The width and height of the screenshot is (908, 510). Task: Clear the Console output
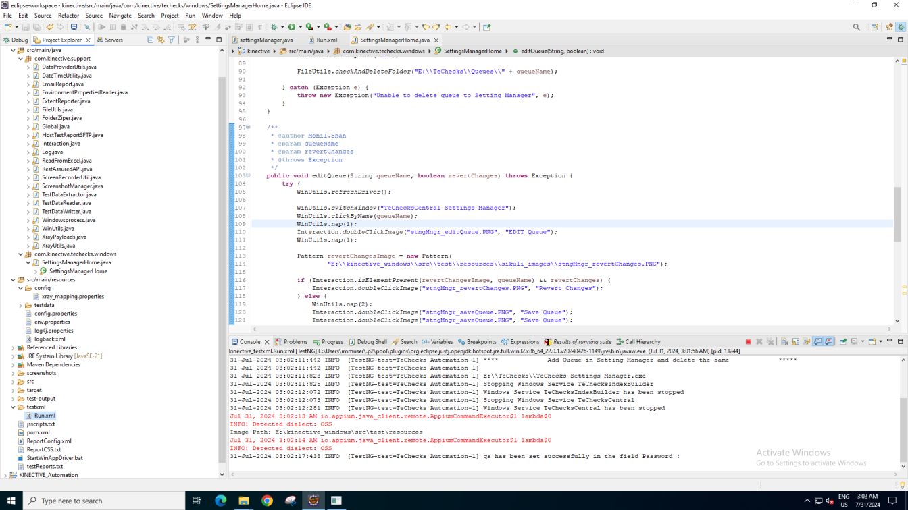point(784,342)
